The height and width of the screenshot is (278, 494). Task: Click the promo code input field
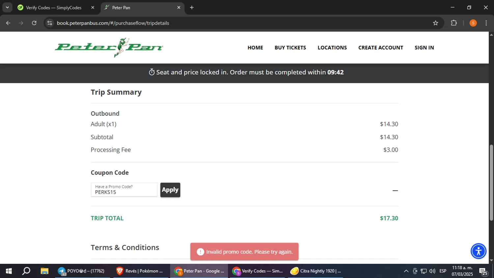coord(124,190)
